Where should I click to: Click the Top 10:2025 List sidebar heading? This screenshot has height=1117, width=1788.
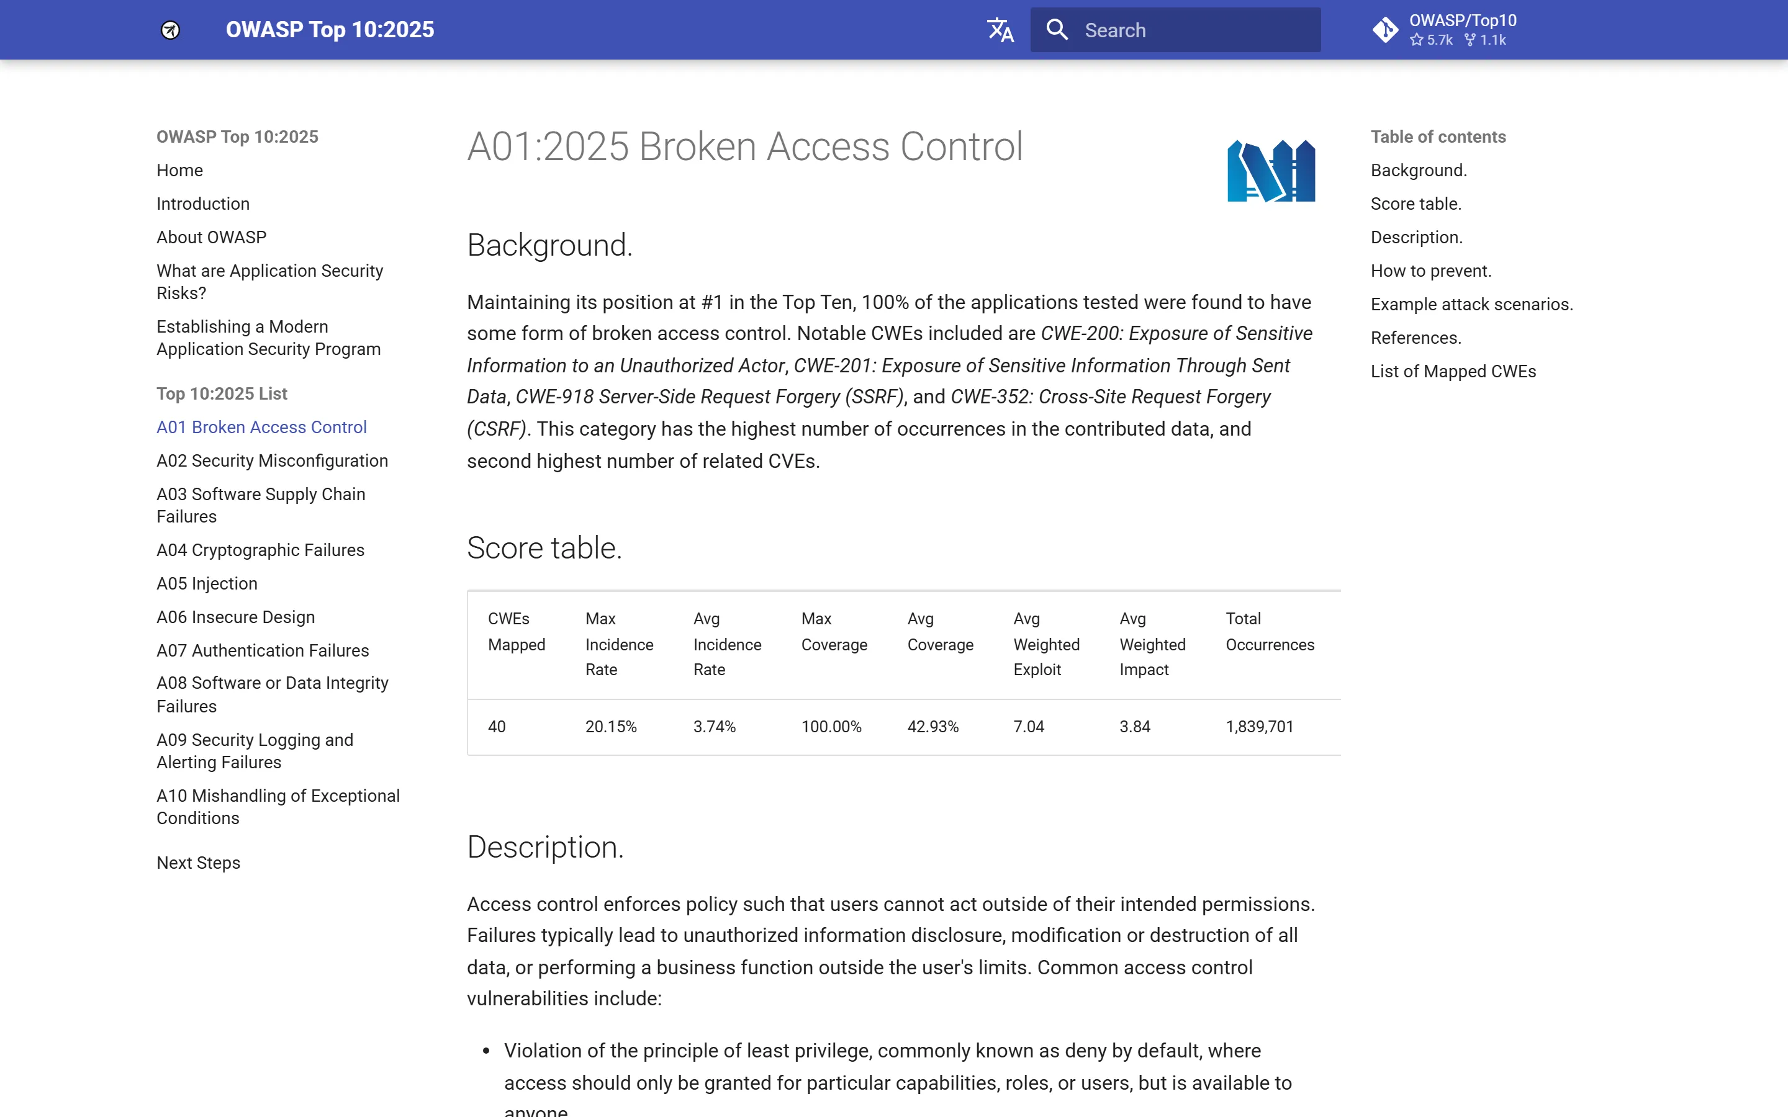tap(222, 394)
